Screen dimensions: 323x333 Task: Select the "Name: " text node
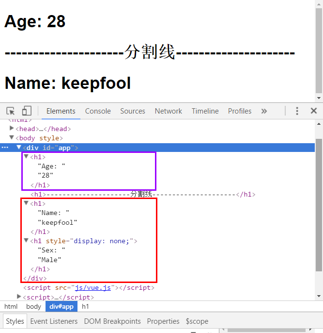click(x=53, y=213)
